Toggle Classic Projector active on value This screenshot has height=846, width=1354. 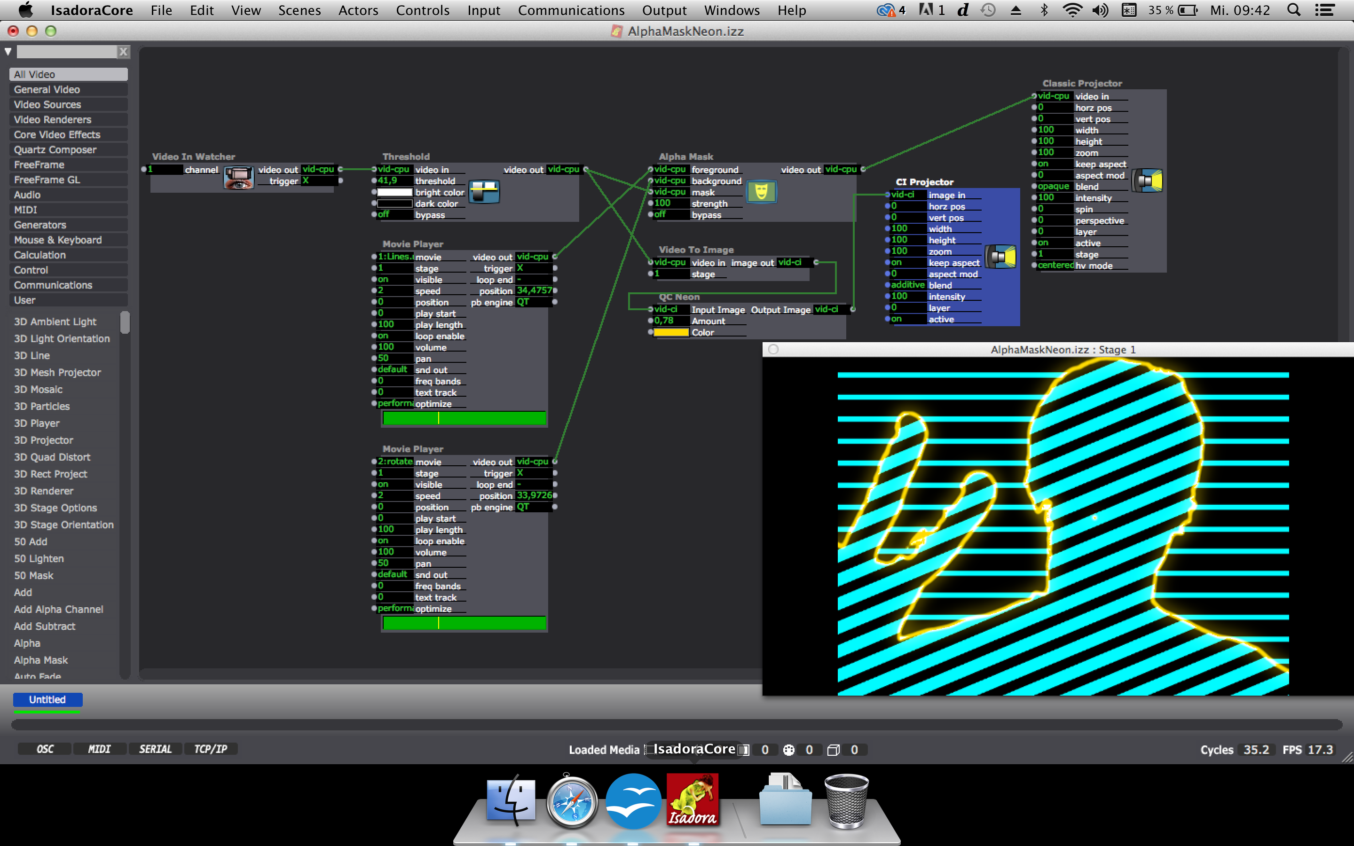[1055, 243]
